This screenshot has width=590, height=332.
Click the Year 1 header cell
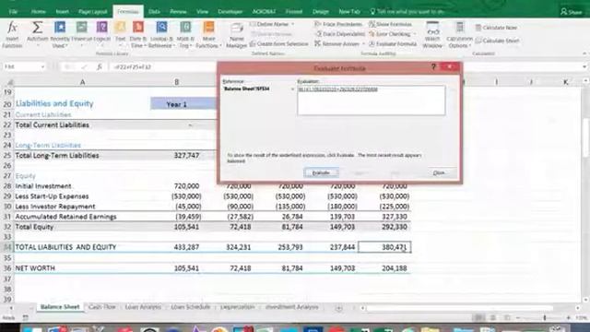pyautogui.click(x=177, y=104)
